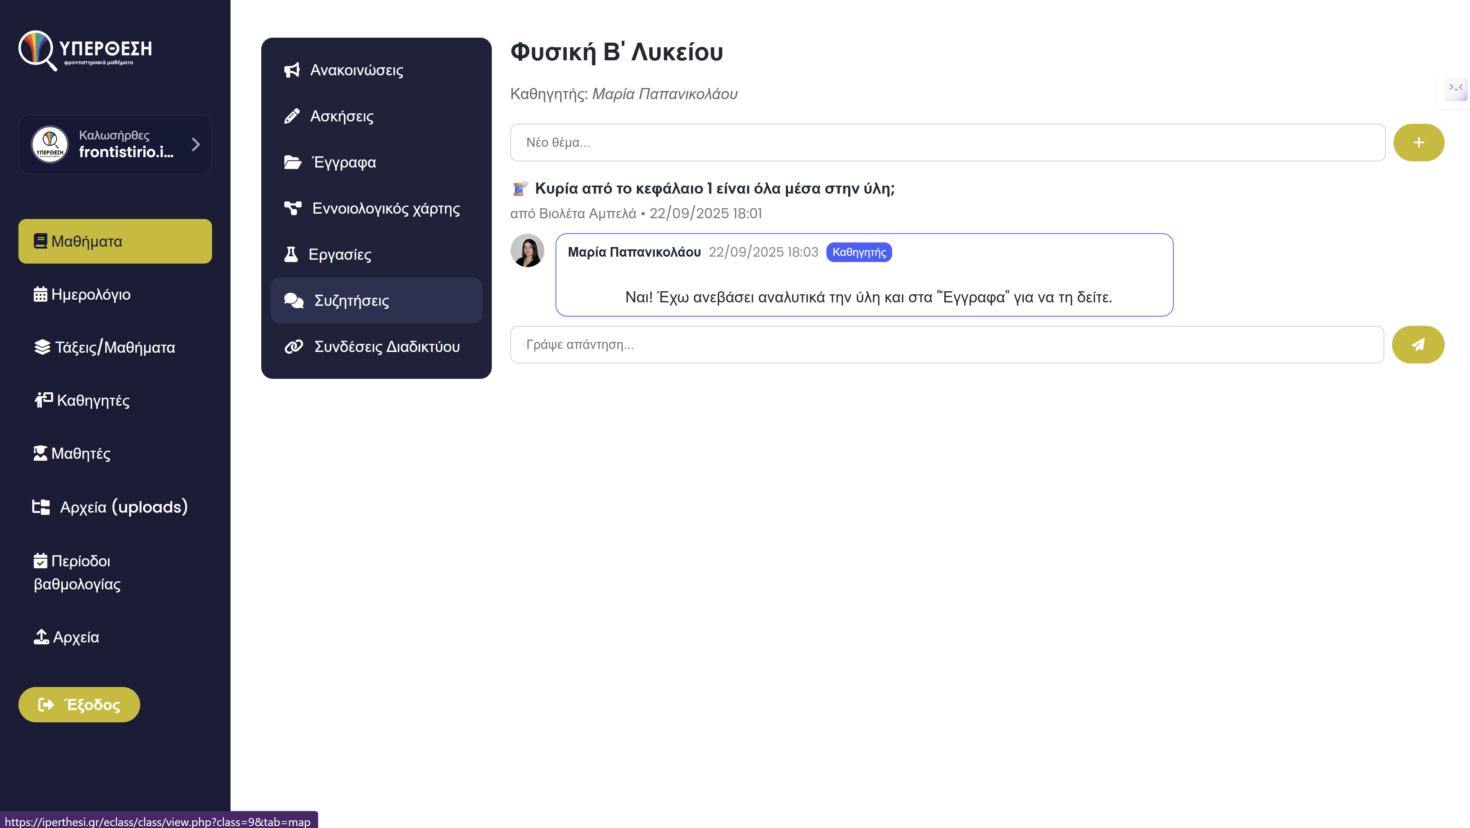
Task: Open the Έγγραφα folder icon
Action: pyautogui.click(x=292, y=163)
